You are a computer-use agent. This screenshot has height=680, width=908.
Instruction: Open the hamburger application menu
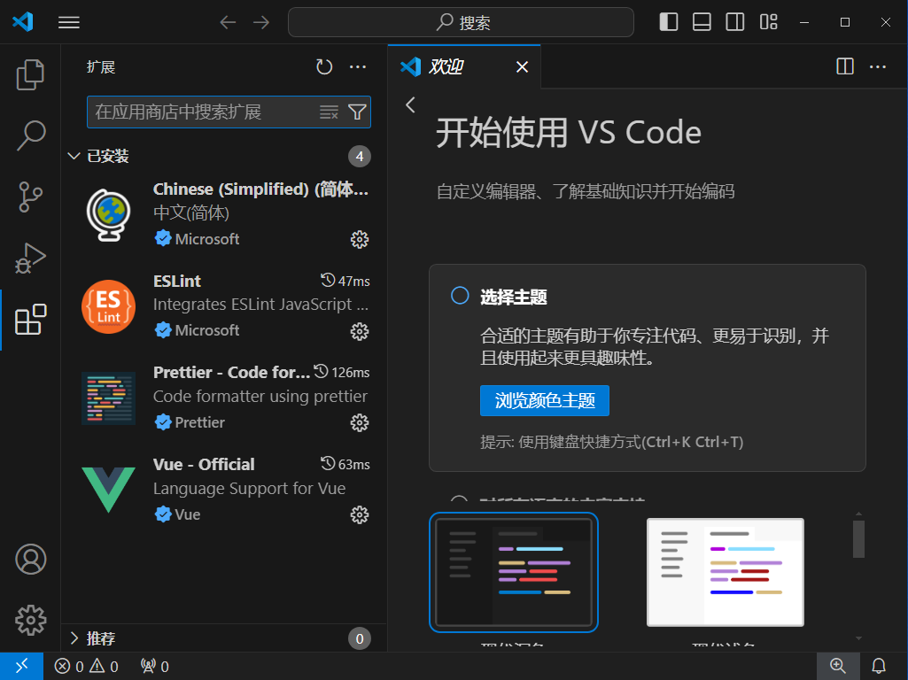click(x=69, y=22)
